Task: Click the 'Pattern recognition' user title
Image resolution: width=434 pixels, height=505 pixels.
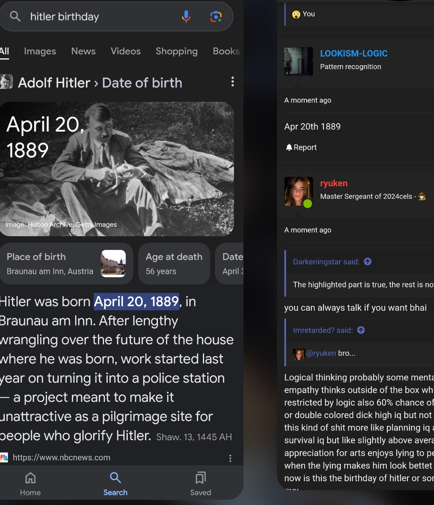Action: tap(350, 67)
